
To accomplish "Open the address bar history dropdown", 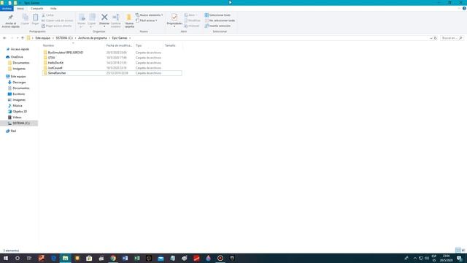I will pyautogui.click(x=431, y=38).
